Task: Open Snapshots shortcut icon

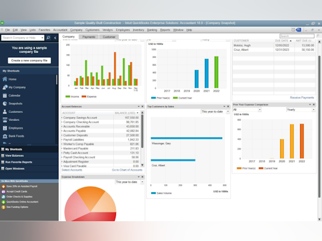Action: [5, 103]
